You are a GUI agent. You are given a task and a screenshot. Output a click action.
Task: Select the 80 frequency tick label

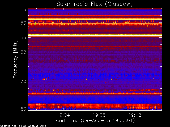[x=23, y=109]
